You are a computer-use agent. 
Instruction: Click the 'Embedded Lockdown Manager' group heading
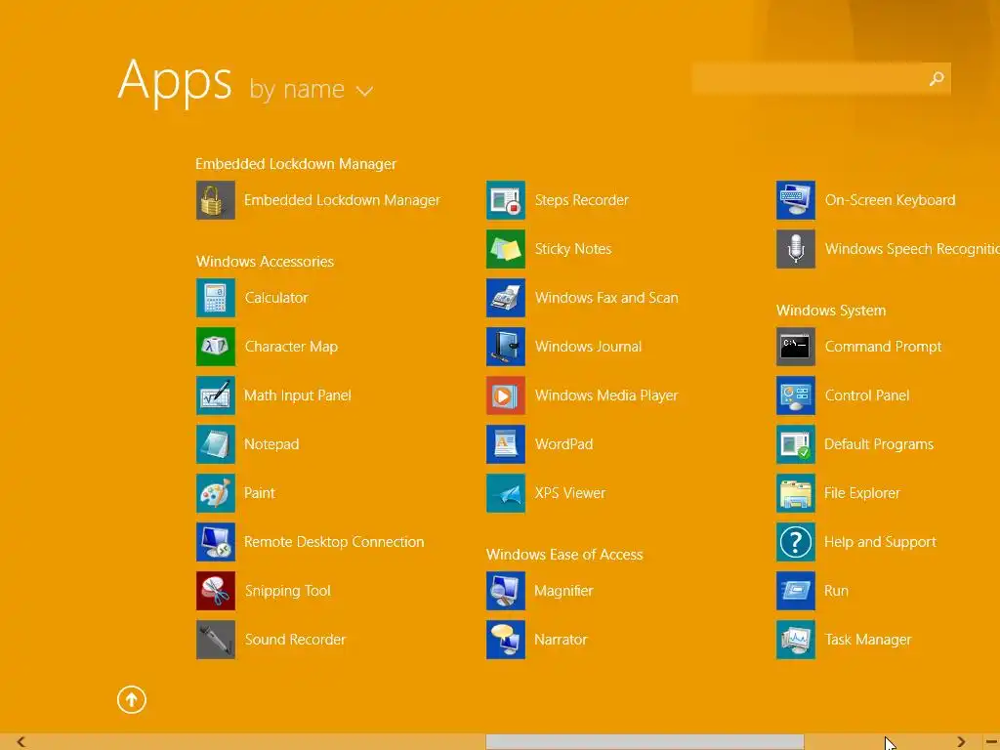(x=296, y=164)
